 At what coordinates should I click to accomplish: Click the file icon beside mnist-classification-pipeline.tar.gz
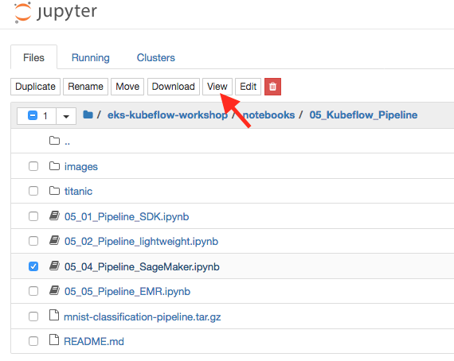[x=54, y=316]
